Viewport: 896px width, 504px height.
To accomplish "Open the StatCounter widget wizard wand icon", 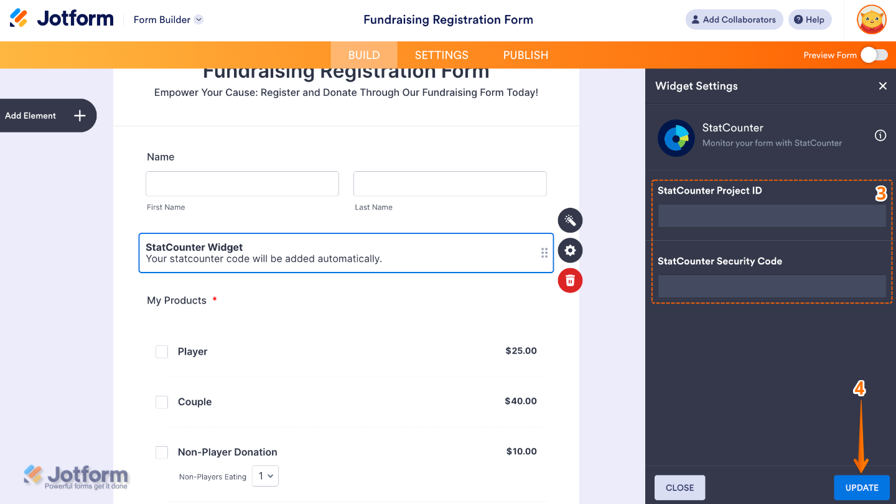I will [x=570, y=220].
